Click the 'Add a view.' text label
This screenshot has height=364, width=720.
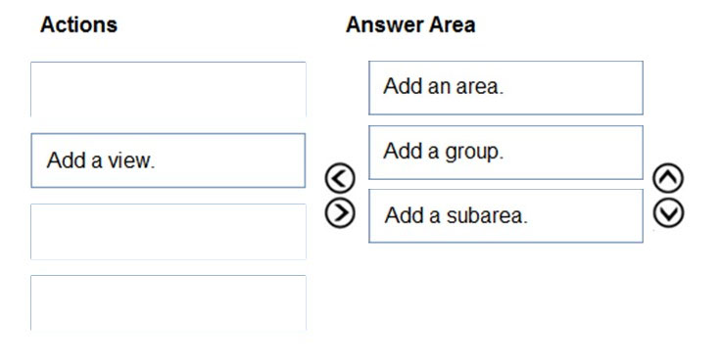(101, 160)
